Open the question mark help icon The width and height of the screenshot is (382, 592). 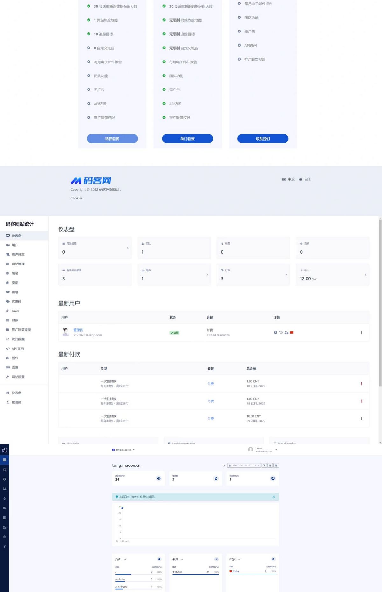pos(4,546)
